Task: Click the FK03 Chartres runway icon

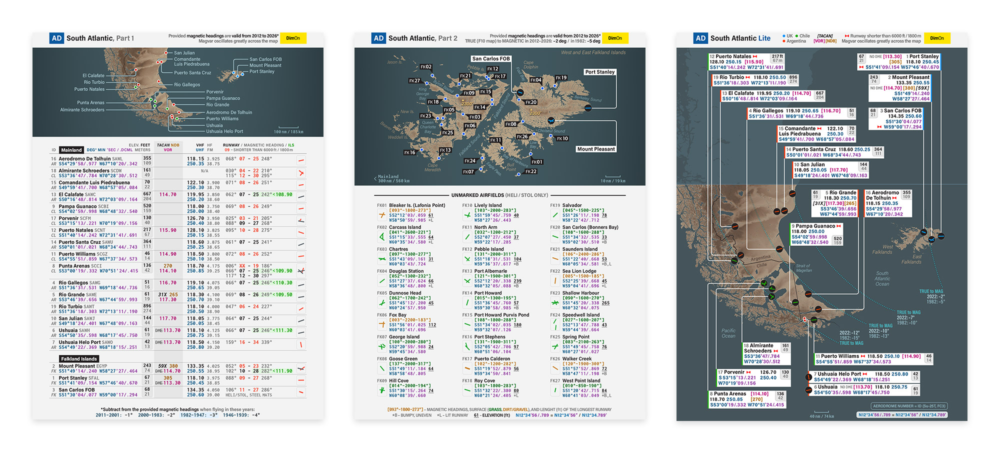Action: tap(382, 259)
